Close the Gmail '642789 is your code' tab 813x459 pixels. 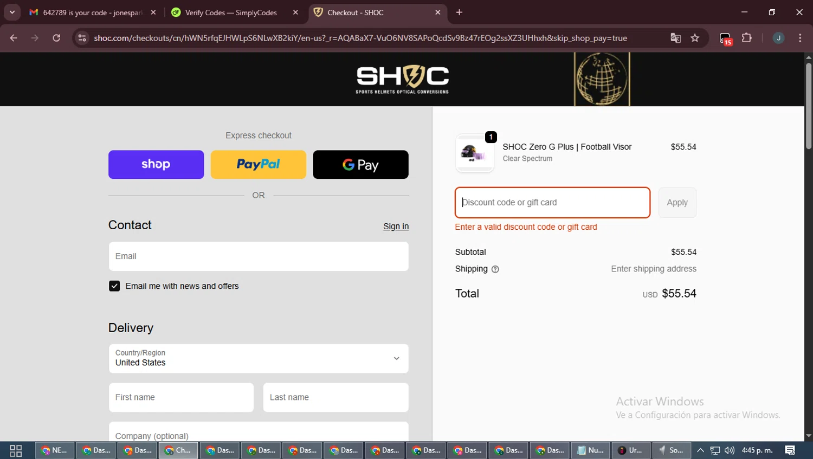coord(153,12)
